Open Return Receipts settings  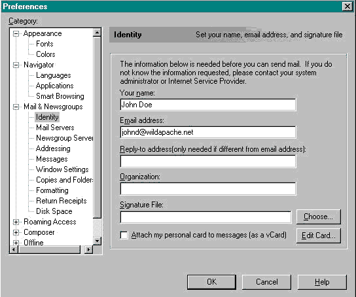pos(62,201)
